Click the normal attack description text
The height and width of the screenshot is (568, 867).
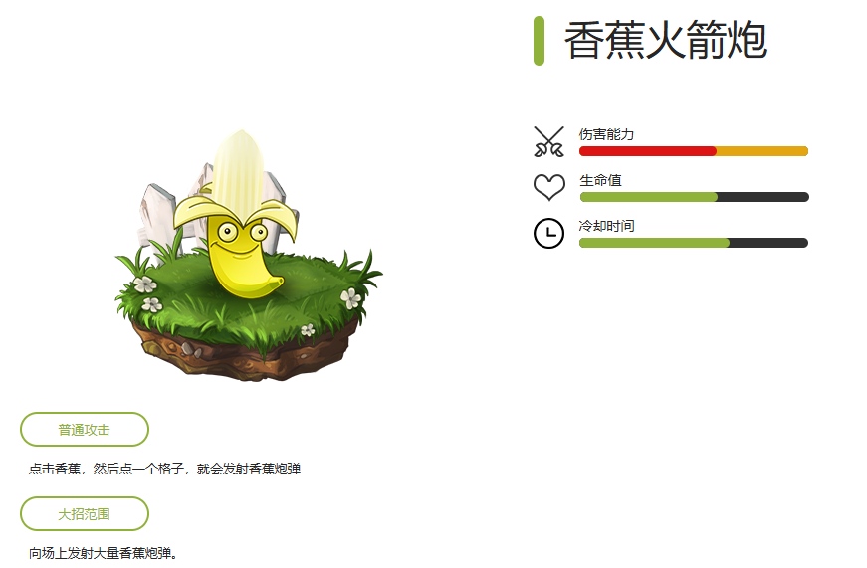pyautogui.click(x=165, y=469)
